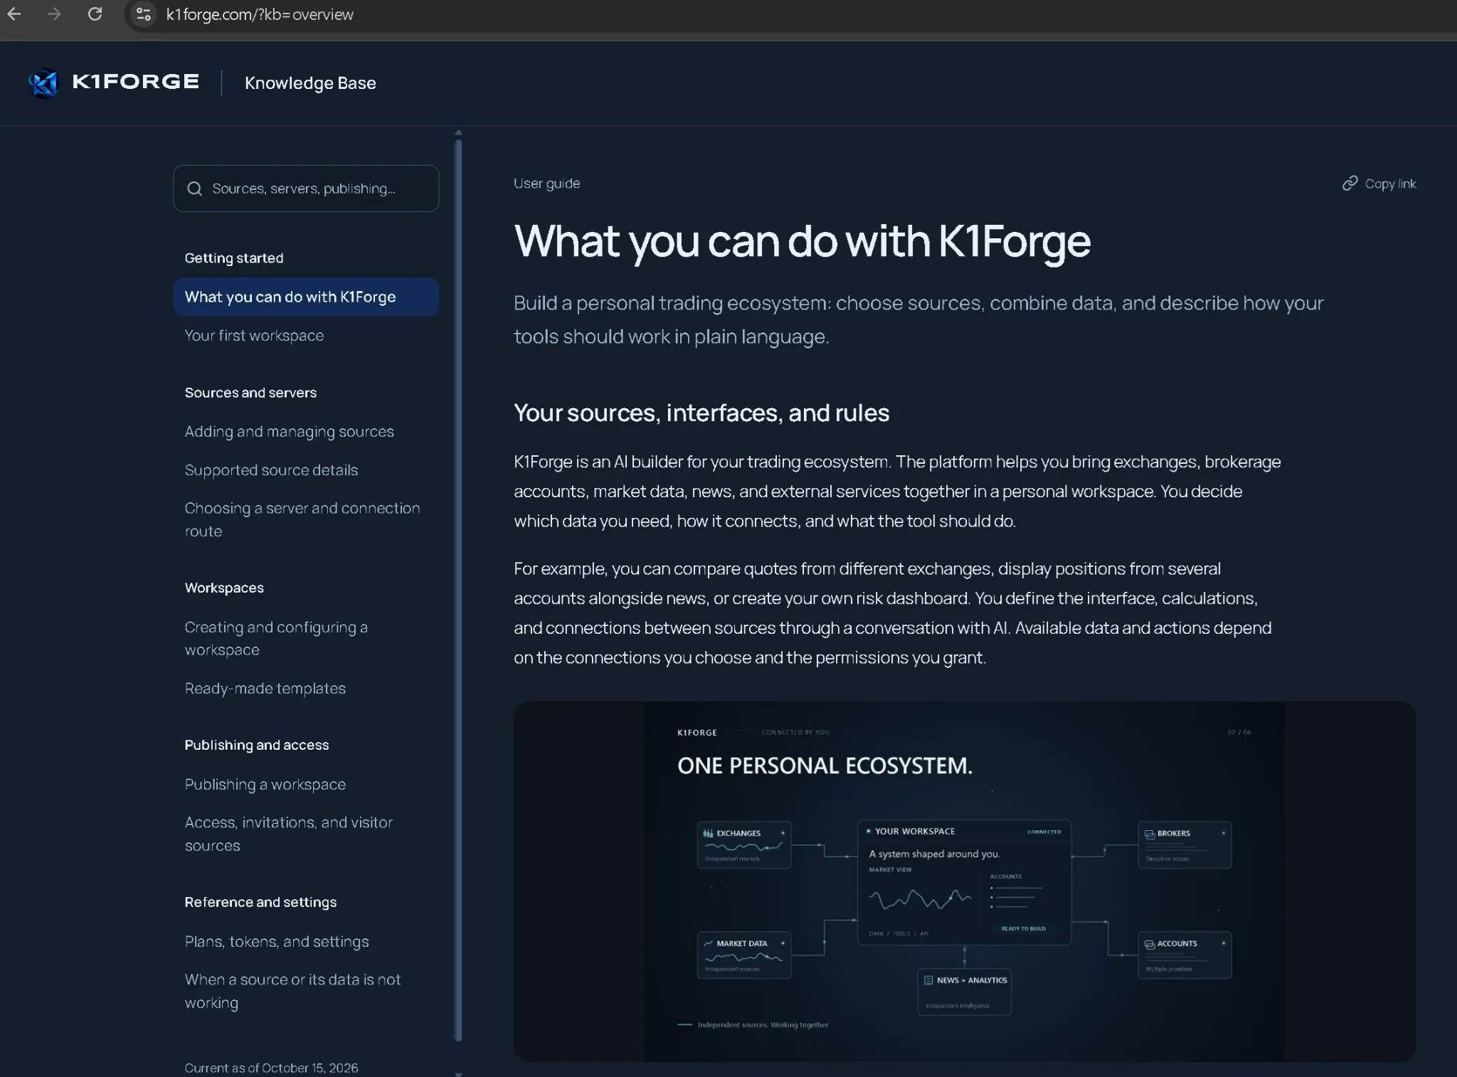Open Supported source details

(271, 469)
